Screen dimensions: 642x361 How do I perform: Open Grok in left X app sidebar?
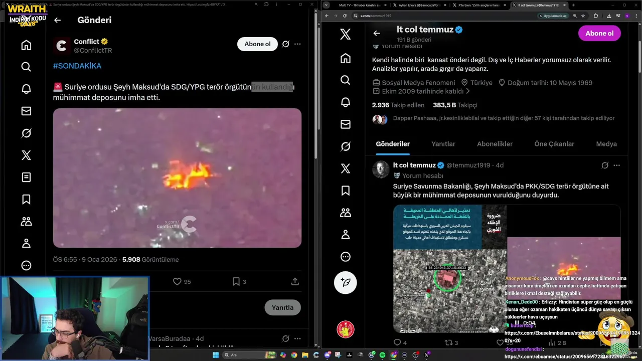point(26,133)
